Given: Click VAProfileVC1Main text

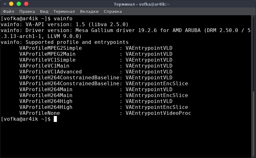Looking at the screenshot, I should 44,66.
